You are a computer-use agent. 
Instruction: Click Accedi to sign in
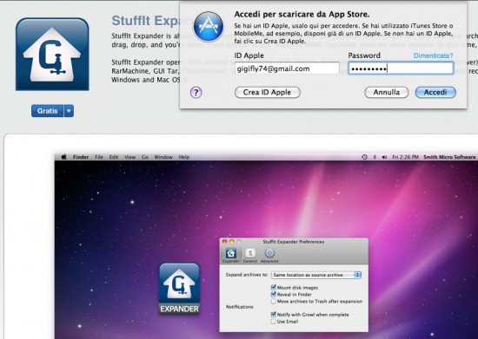435,93
